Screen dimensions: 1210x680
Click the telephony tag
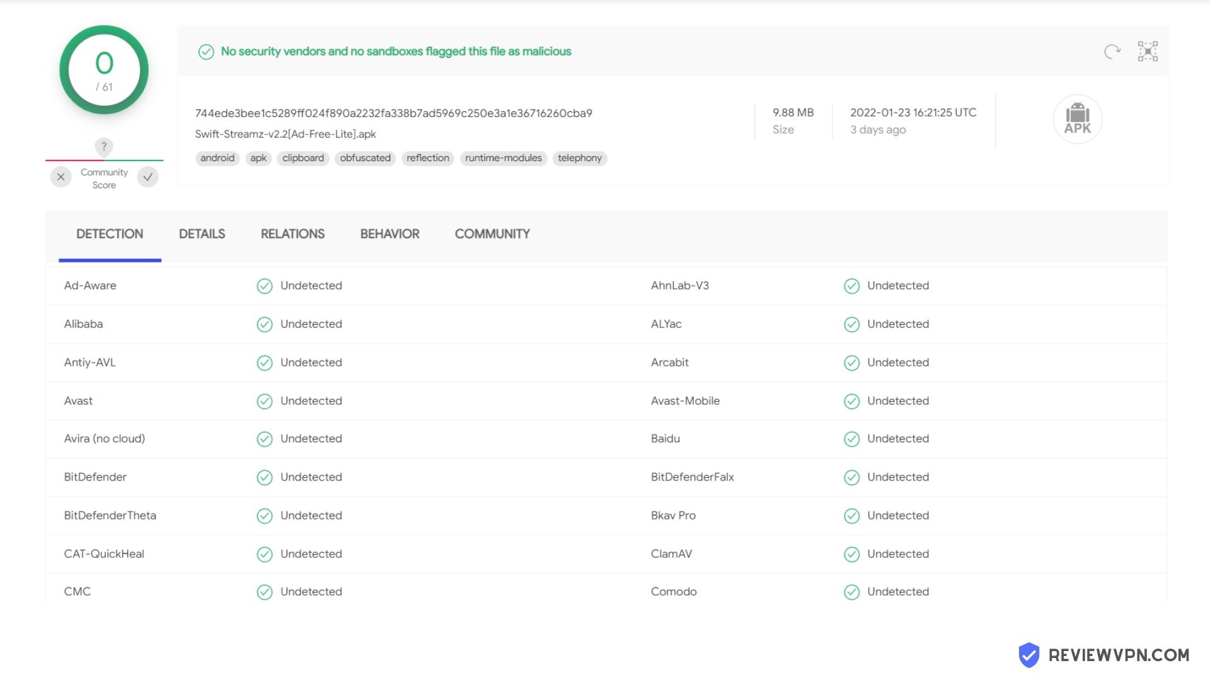580,158
